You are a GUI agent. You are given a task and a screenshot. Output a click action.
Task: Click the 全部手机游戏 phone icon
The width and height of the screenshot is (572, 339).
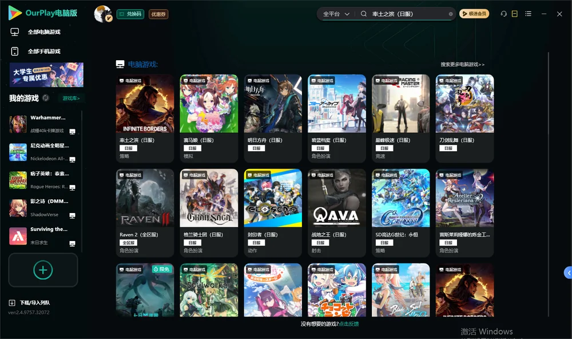pos(15,51)
